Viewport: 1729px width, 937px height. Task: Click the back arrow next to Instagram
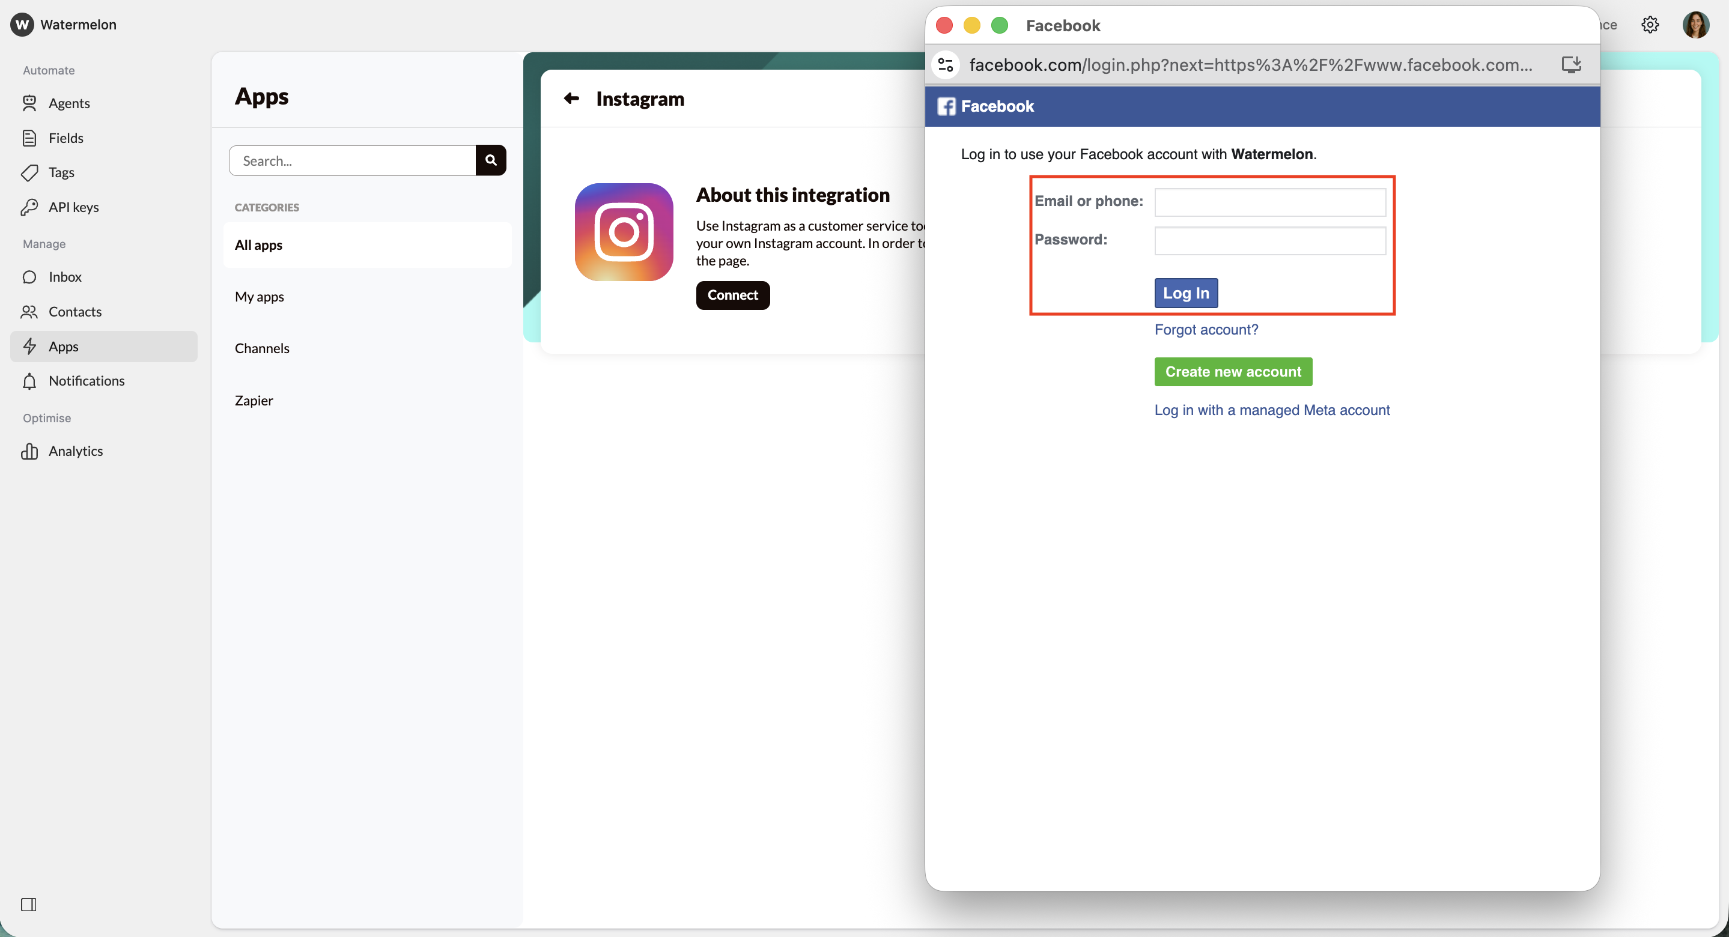pyautogui.click(x=571, y=98)
